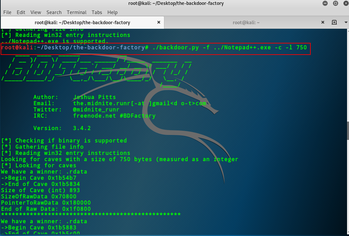Click the 'Email:' label

tap(44, 103)
